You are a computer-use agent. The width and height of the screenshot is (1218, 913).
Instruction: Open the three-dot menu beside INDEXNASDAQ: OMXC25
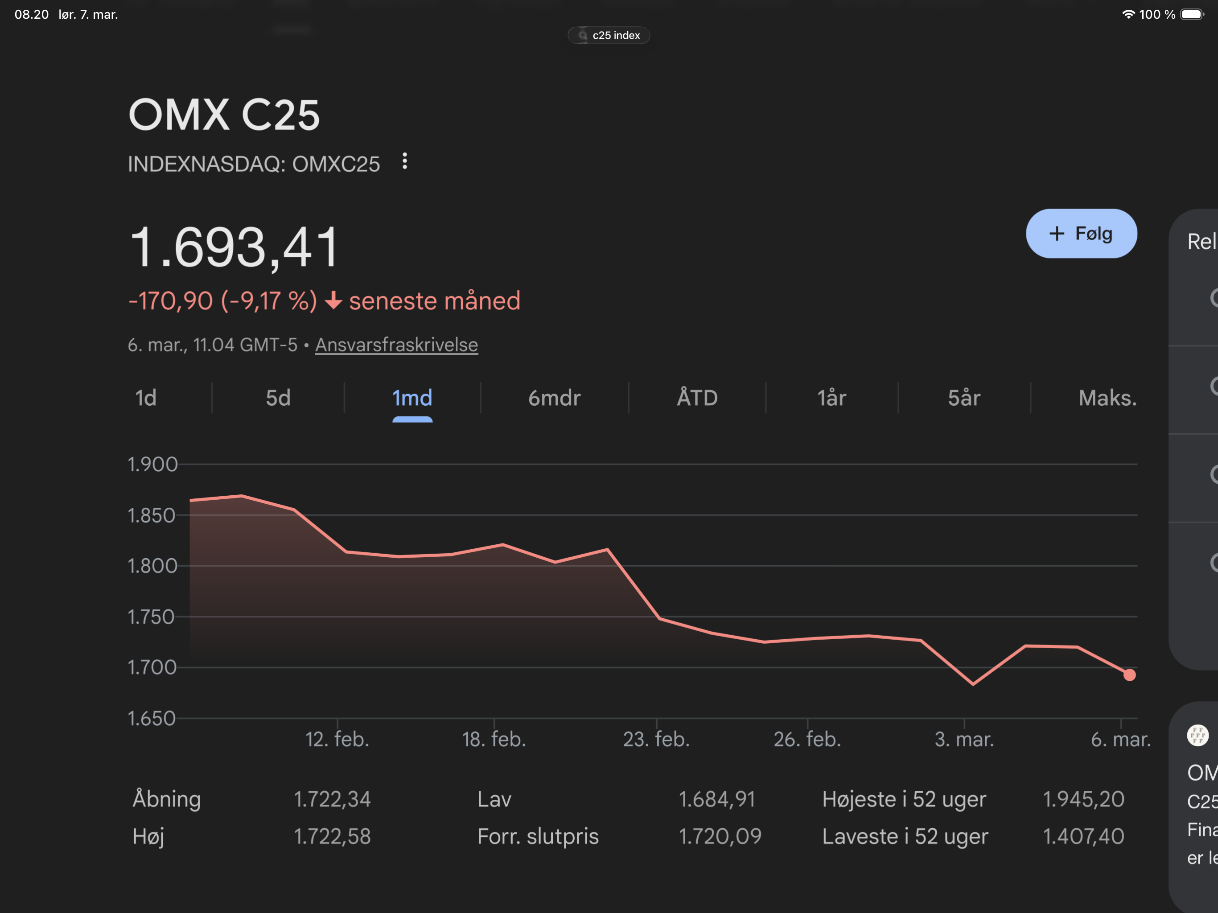(405, 161)
